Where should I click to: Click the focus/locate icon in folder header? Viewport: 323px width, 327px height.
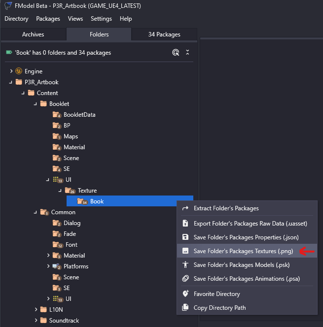coord(176,52)
